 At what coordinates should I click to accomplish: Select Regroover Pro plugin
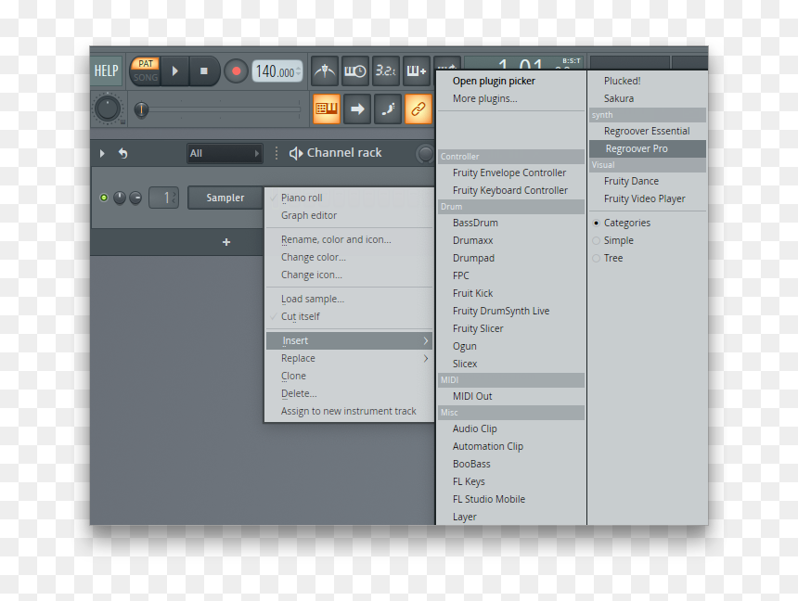coord(648,148)
